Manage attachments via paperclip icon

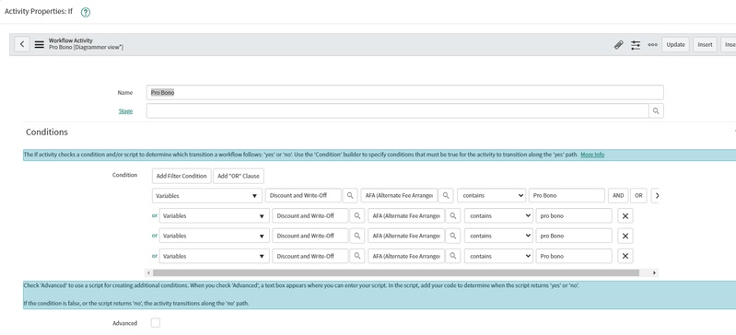619,44
